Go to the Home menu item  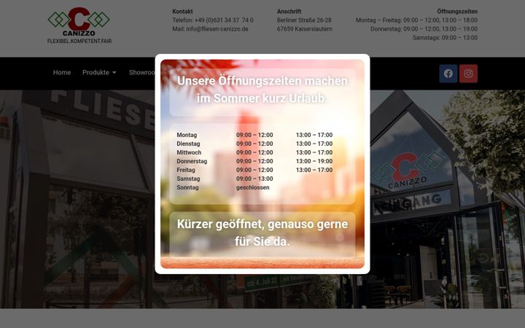[62, 73]
